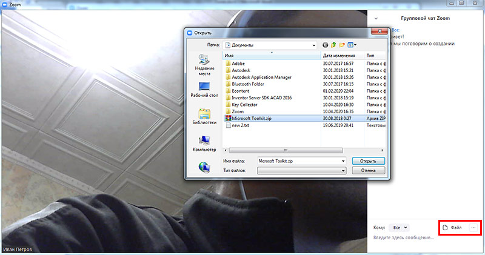This screenshot has width=485, height=255.
Task: Click the Файл attach file button
Action: click(452, 227)
